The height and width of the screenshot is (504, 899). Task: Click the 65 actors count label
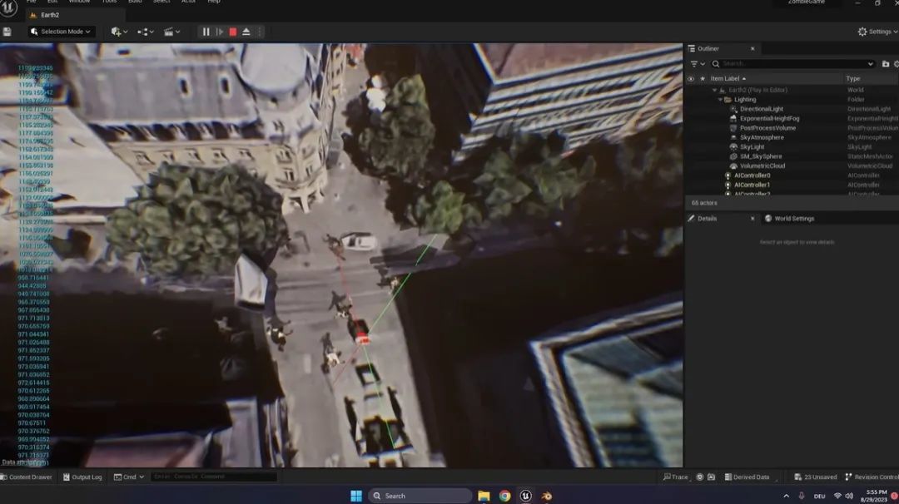point(704,203)
